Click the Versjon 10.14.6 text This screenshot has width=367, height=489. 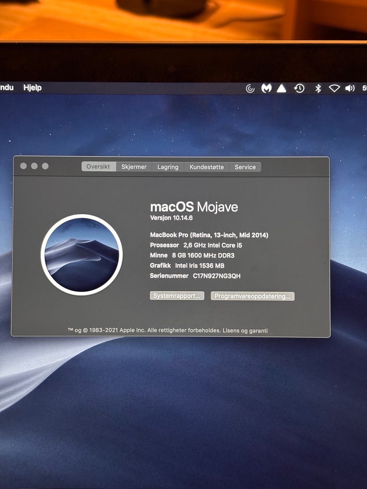click(171, 218)
